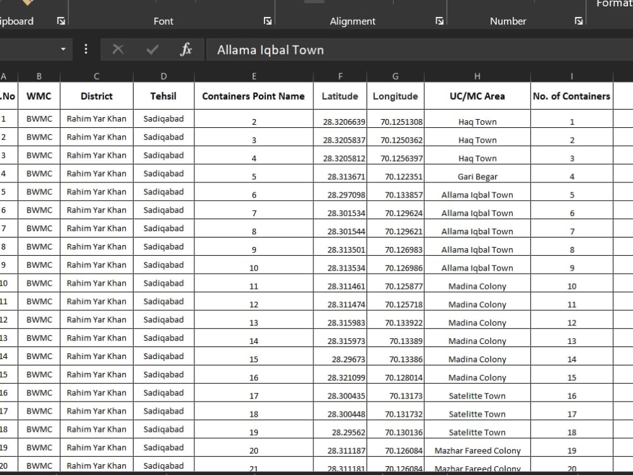Image resolution: width=633 pixels, height=475 pixels.
Task: Select longitude cell 70.1251308
Action: (396, 119)
